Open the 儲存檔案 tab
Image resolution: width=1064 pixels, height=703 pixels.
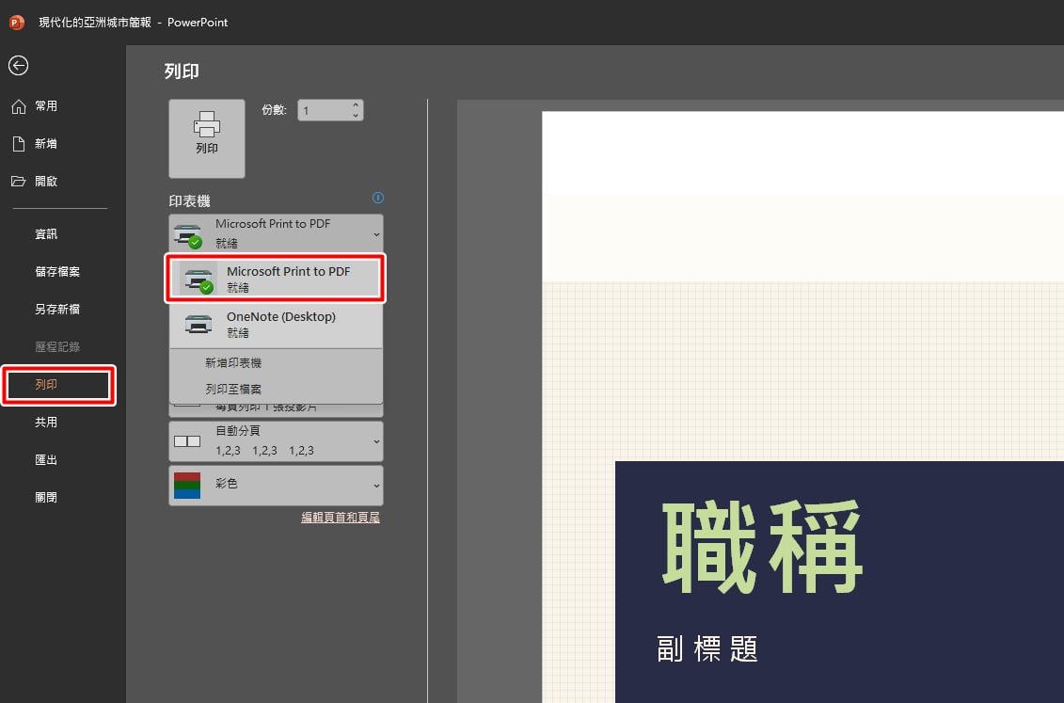coord(57,271)
